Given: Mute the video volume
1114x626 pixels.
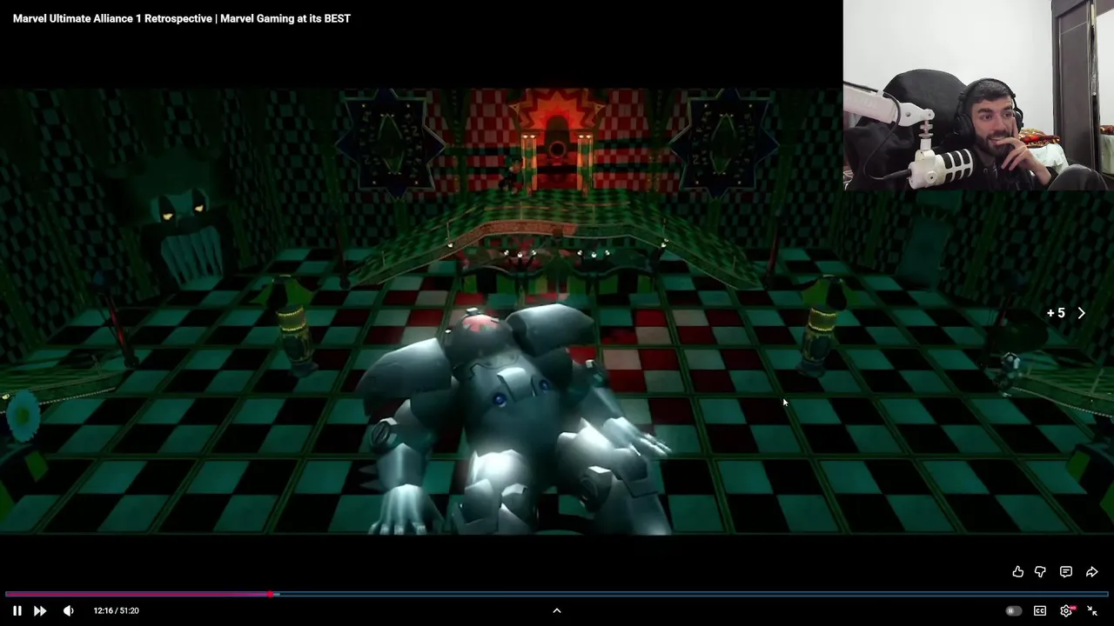Looking at the screenshot, I should (x=68, y=610).
